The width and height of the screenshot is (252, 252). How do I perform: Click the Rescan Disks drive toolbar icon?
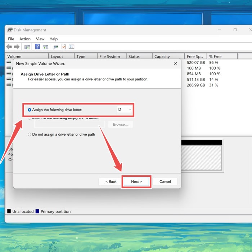pyautogui.click(x=56, y=47)
